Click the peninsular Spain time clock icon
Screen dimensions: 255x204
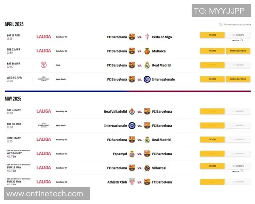point(221,25)
